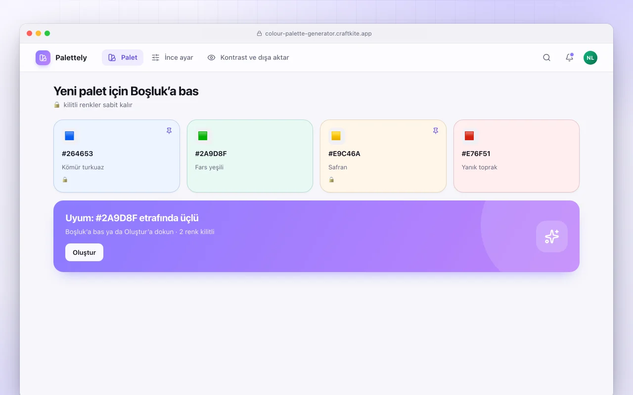Screen dimensions: 633x395
Task: Click the sparkle icon in harmony banner
Action: pos(552,237)
